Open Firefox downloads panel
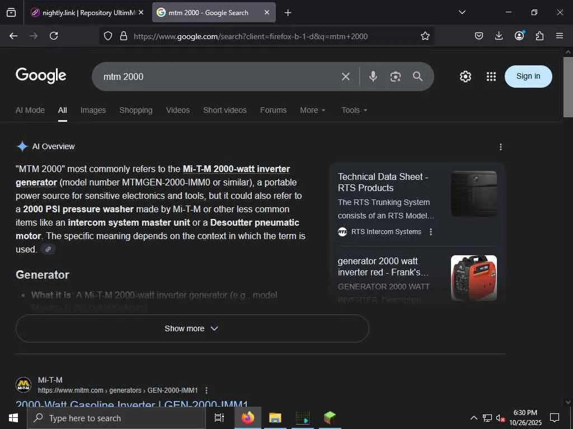573x429 pixels. click(499, 36)
